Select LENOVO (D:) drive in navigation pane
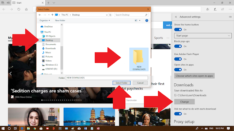The height and width of the screenshot is (131, 234). pos(50,69)
